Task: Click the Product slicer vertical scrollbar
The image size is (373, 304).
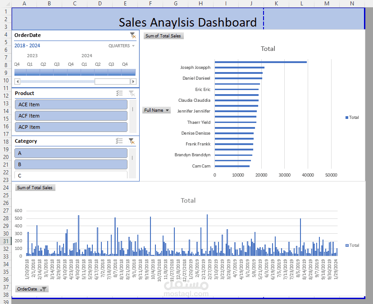Action: pos(133,116)
